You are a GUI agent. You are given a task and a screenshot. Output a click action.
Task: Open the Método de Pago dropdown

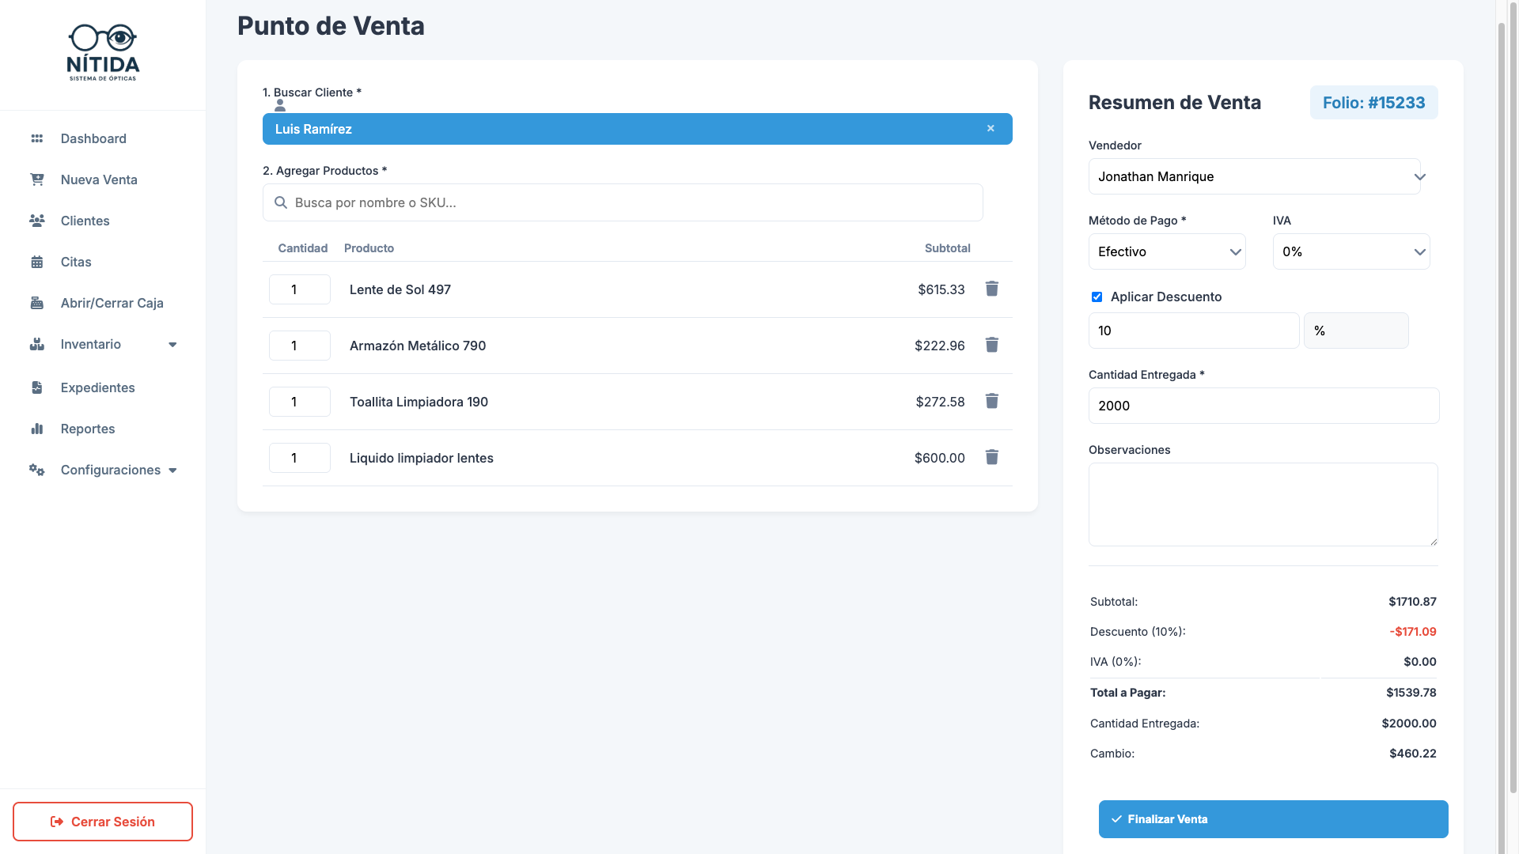click(1167, 251)
